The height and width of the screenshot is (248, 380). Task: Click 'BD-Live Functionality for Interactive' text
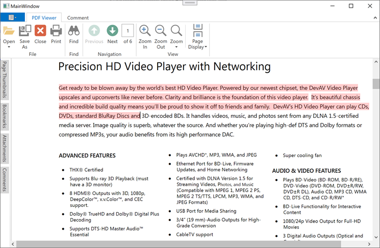(322, 206)
